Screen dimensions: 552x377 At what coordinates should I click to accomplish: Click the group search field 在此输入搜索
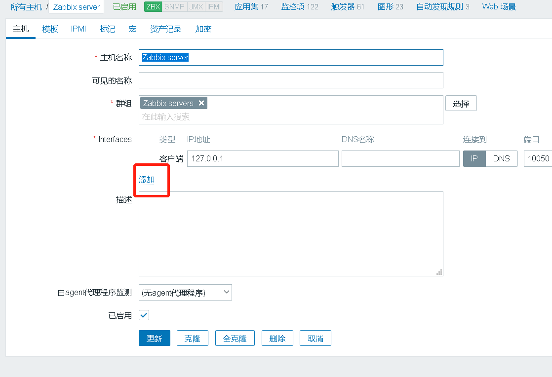click(291, 117)
